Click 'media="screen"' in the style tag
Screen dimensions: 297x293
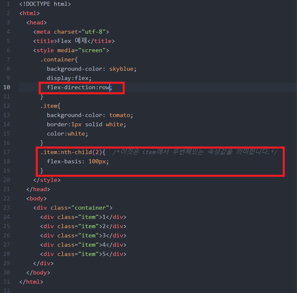pyautogui.click(x=81, y=50)
